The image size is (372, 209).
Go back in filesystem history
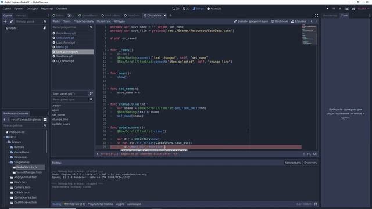[x=5, y=120]
